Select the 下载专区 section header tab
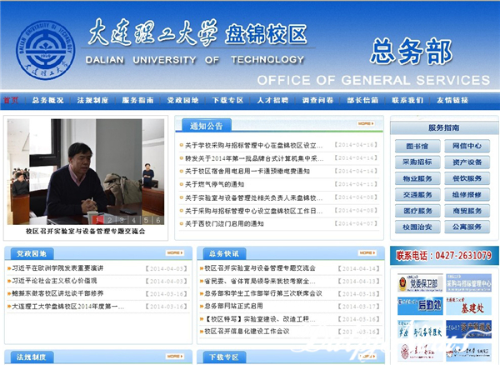Screen dimensions: 500x365 point(224,357)
